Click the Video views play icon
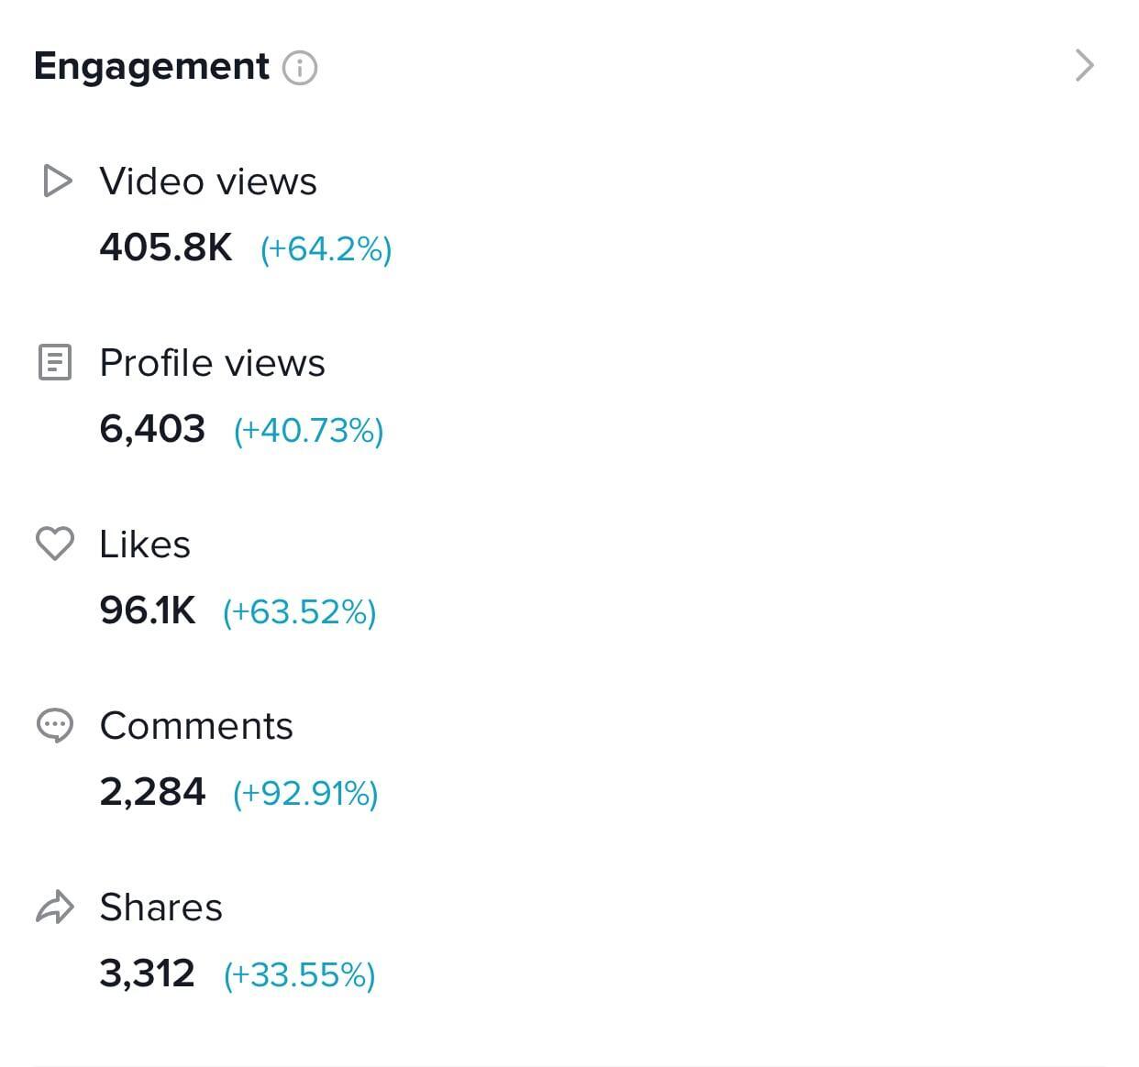The width and height of the screenshot is (1139, 1067). 57,181
